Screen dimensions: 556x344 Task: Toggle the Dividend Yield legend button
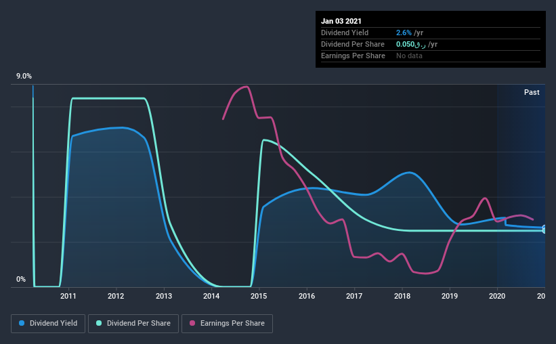tap(48, 324)
